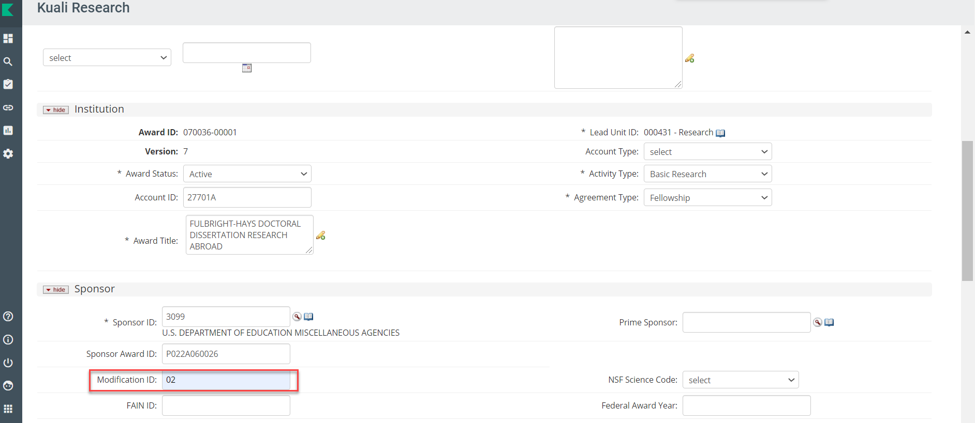Viewport: 975px width, 423px height.
Task: Click the Sponsor ID field showing 3099
Action: coord(226,317)
